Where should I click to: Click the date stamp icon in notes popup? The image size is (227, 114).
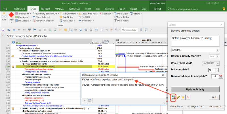pos(90,101)
